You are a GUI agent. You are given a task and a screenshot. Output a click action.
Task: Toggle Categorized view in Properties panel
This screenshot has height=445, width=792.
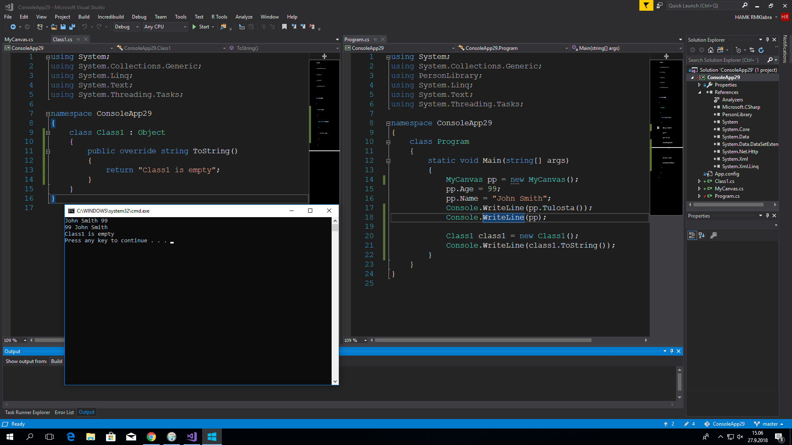pos(692,235)
